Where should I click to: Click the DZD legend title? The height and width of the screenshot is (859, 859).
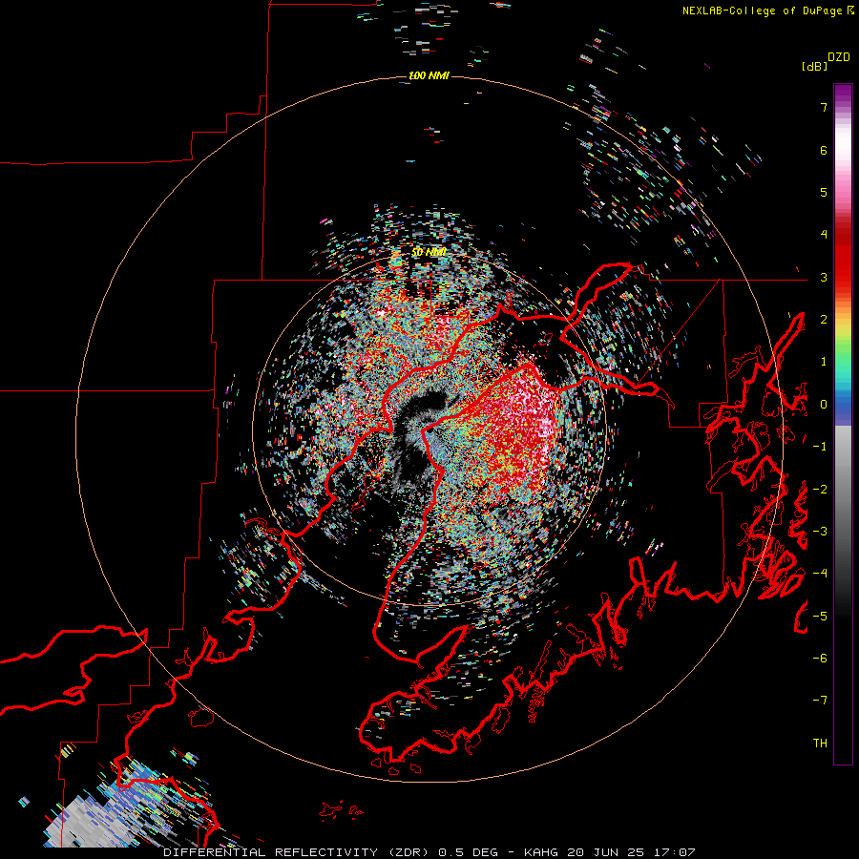839,57
